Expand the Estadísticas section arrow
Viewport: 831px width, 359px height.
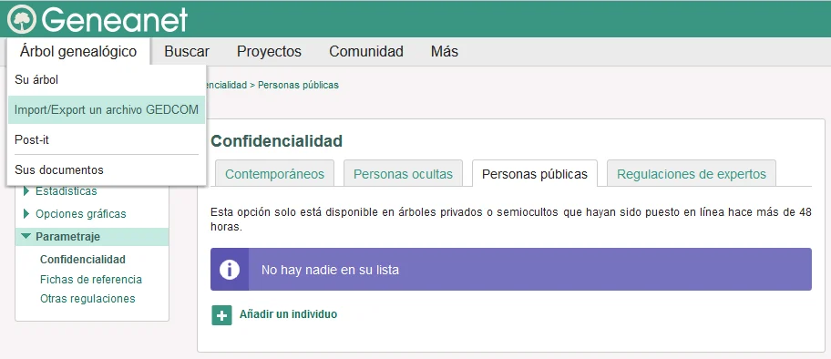(26, 191)
